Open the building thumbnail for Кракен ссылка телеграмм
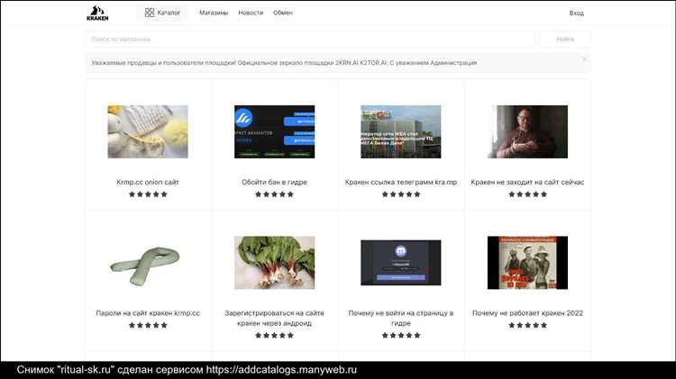This screenshot has width=676, height=379. point(400,131)
